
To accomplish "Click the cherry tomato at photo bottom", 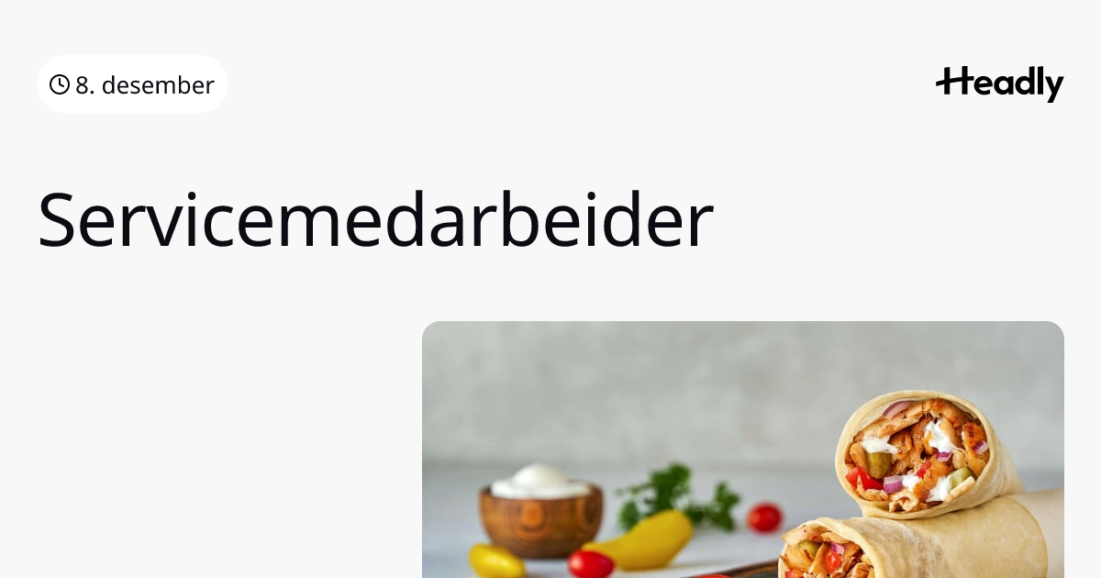I will click(590, 564).
